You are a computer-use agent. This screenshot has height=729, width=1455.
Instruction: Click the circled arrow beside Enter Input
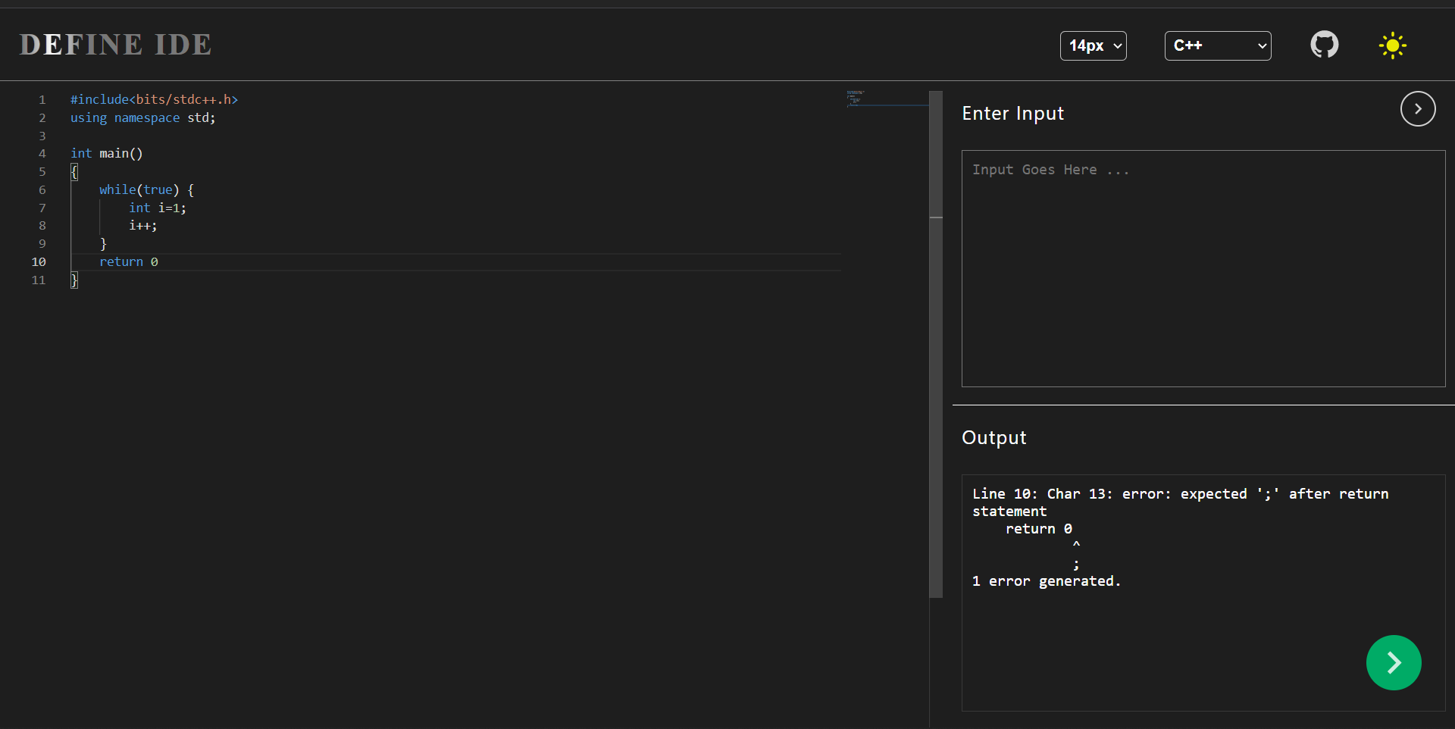click(1418, 108)
